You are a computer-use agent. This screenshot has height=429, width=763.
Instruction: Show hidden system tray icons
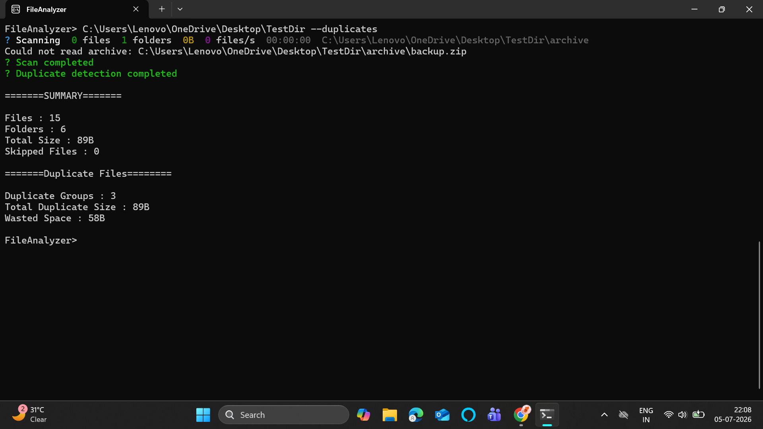pyautogui.click(x=604, y=415)
